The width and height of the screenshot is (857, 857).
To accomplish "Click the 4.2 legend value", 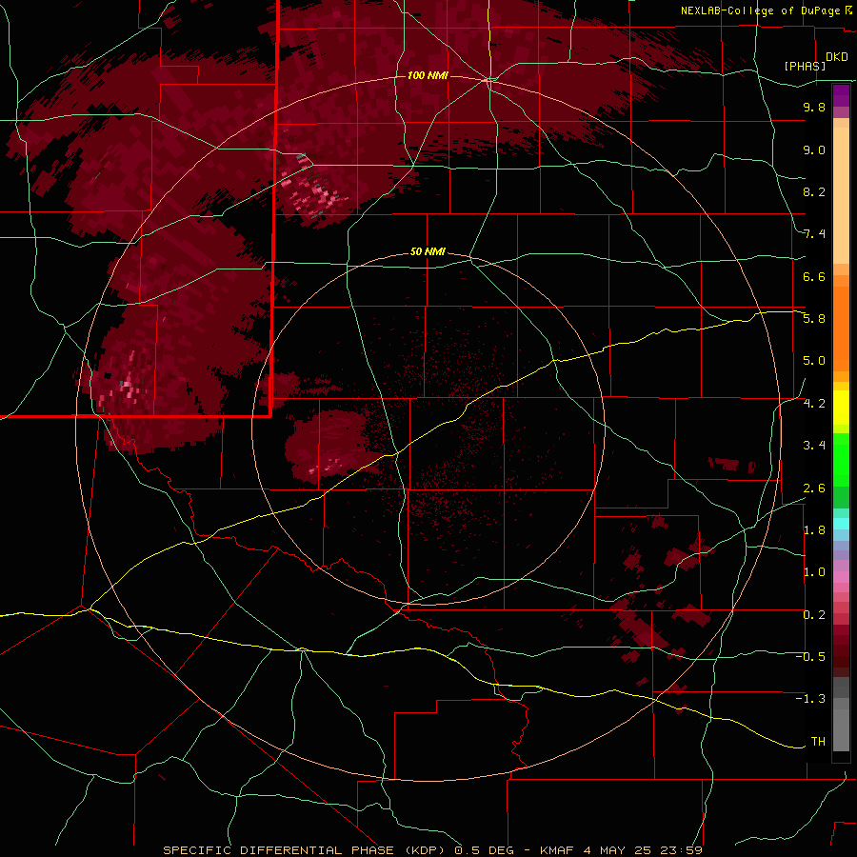I will 814,404.
